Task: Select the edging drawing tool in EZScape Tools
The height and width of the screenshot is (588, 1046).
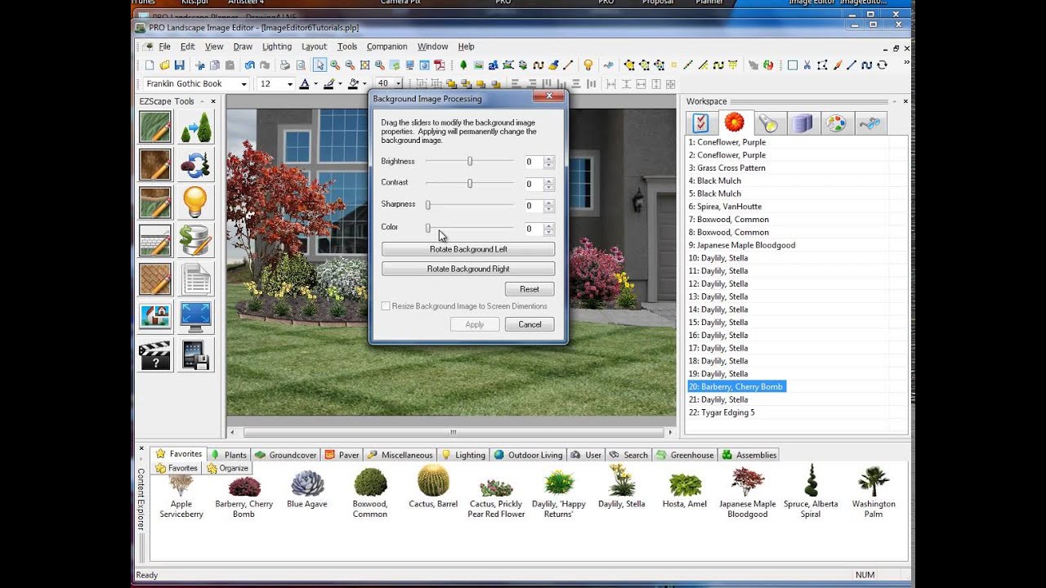Action: click(x=155, y=203)
